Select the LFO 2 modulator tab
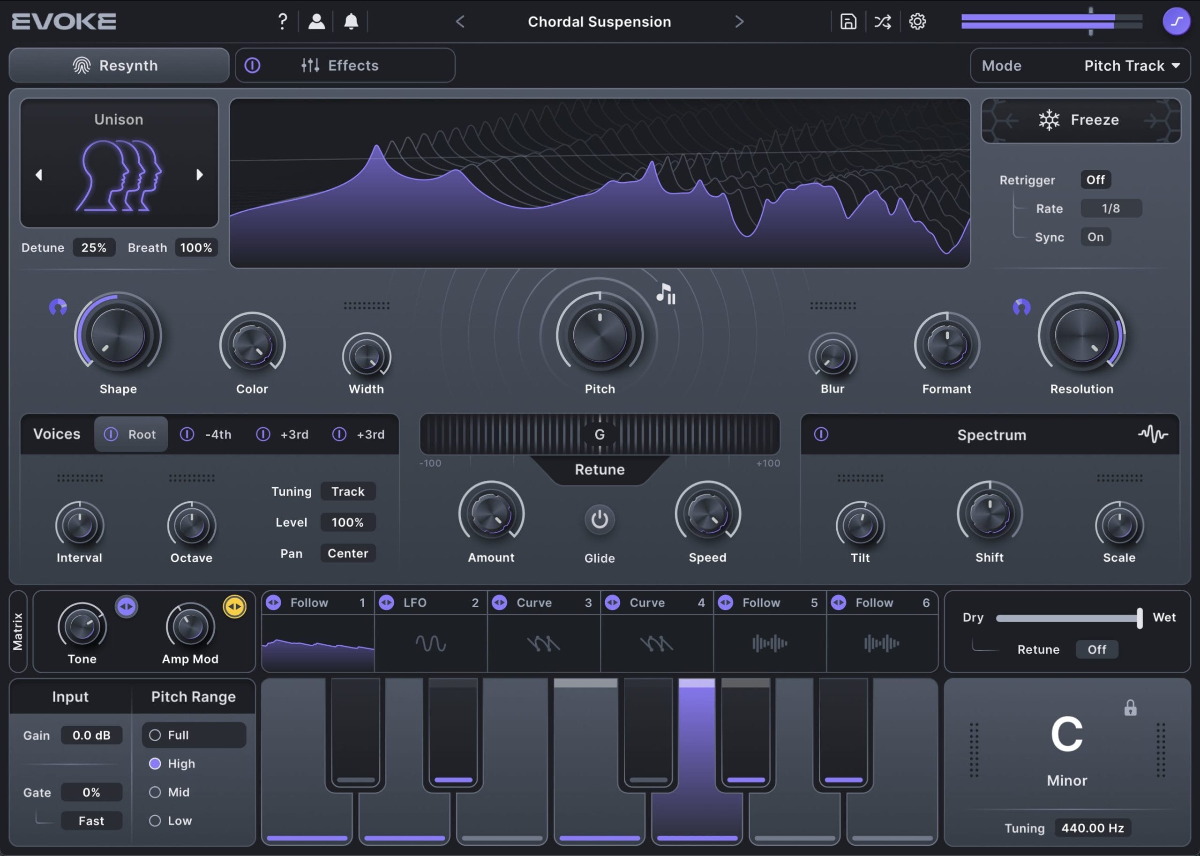Viewport: 1200px width, 856px height. pos(431,603)
